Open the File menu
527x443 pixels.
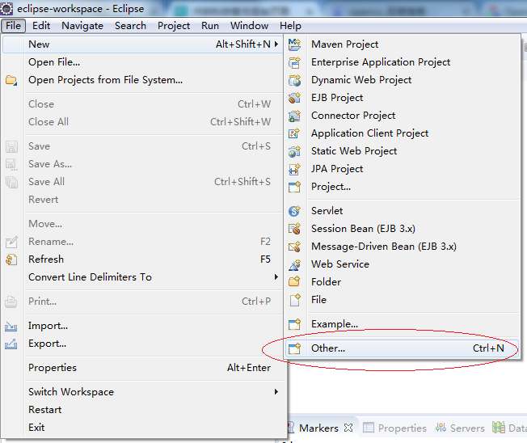13,26
